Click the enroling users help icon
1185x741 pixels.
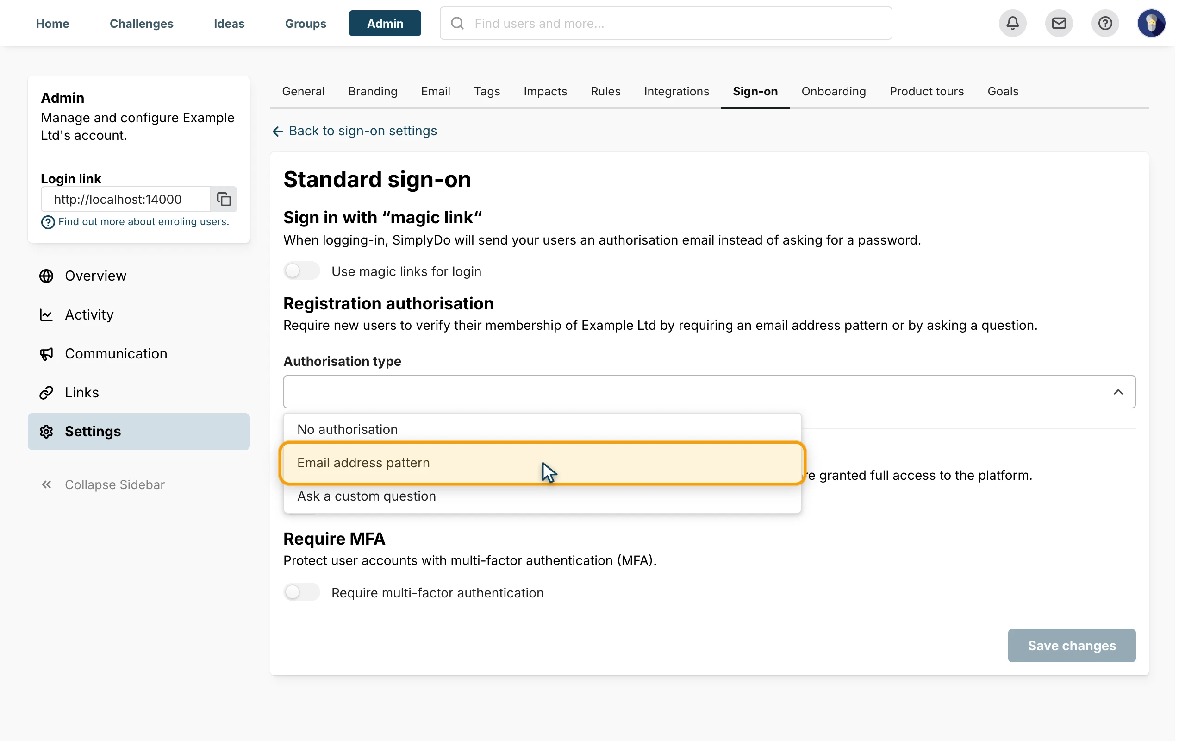(48, 222)
